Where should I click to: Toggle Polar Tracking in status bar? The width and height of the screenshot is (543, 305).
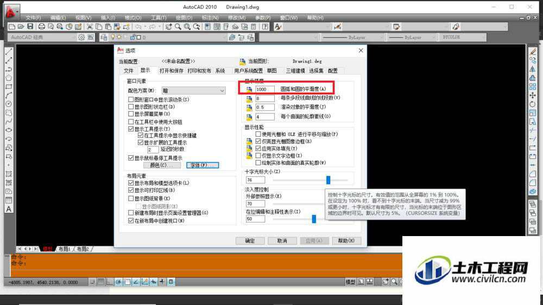click(x=118, y=282)
